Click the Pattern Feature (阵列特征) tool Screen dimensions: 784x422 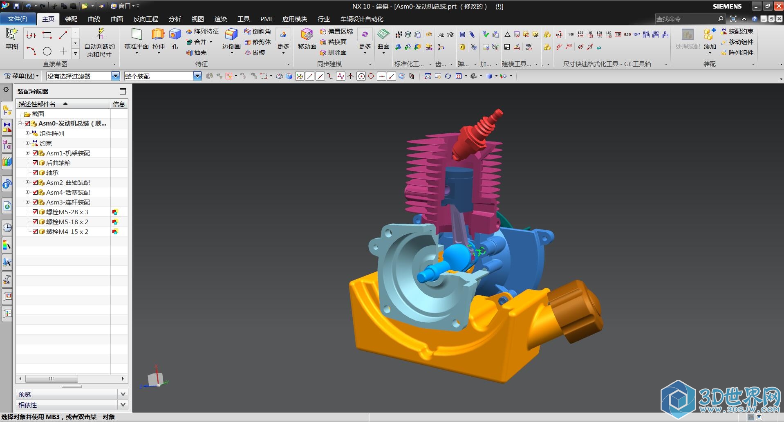coord(202,31)
